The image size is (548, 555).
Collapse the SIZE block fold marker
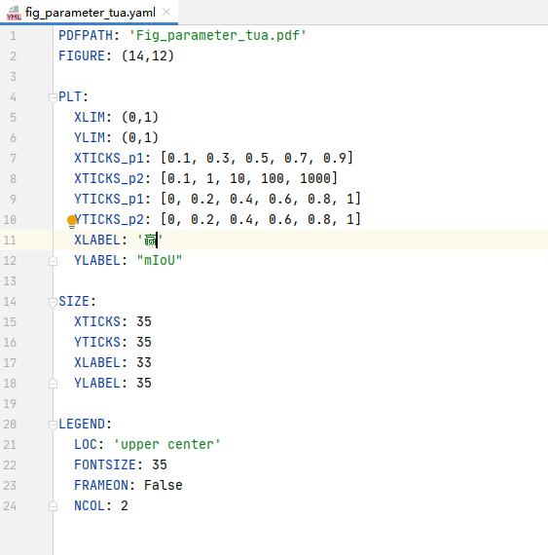click(53, 302)
